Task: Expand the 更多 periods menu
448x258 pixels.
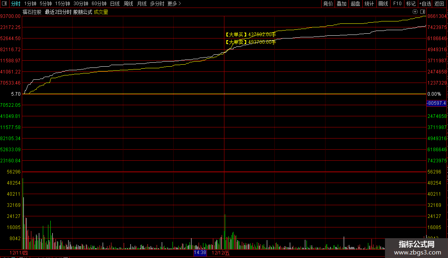Action: pyautogui.click(x=174, y=4)
